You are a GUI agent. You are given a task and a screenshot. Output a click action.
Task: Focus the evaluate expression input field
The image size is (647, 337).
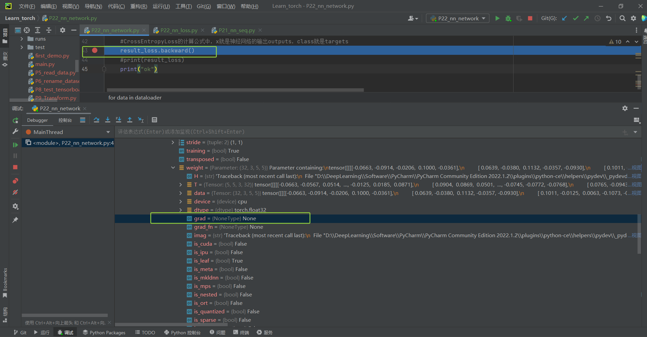(x=368, y=132)
